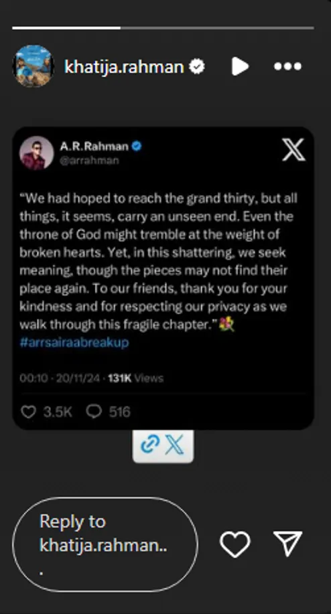This screenshot has height=614, width=331.
Task: Resume the story with the play icon
Action: [x=240, y=66]
